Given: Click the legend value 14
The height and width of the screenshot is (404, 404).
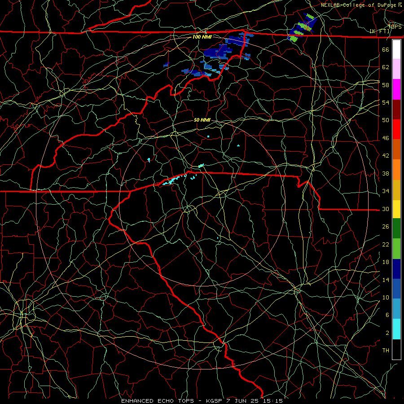Looking at the screenshot, I should [386, 280].
